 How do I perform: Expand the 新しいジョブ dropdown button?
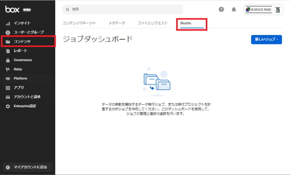point(266,39)
